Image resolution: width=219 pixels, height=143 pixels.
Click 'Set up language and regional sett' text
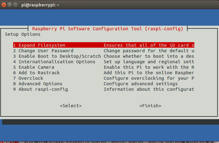149,62
